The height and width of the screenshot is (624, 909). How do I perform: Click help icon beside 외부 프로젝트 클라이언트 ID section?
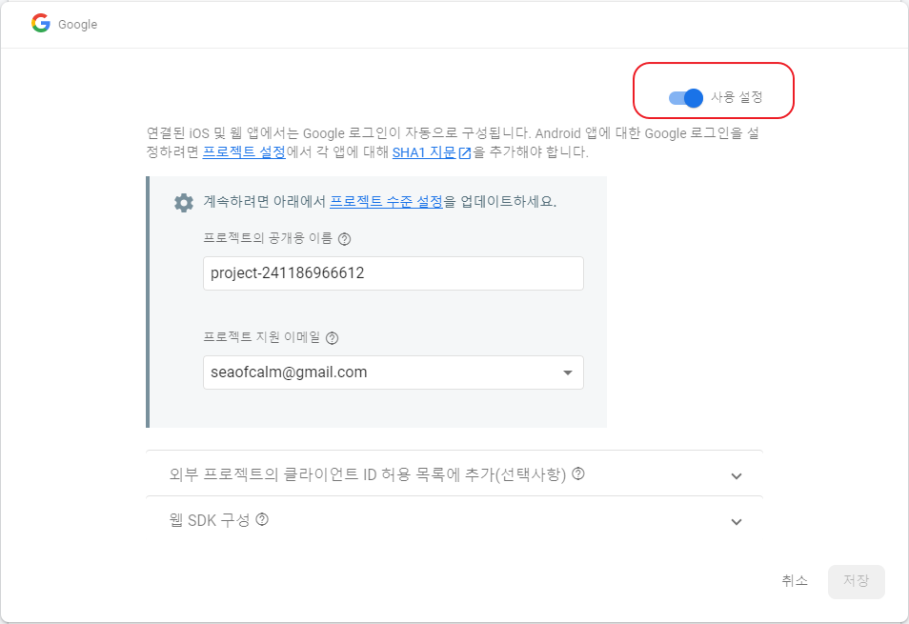click(578, 473)
